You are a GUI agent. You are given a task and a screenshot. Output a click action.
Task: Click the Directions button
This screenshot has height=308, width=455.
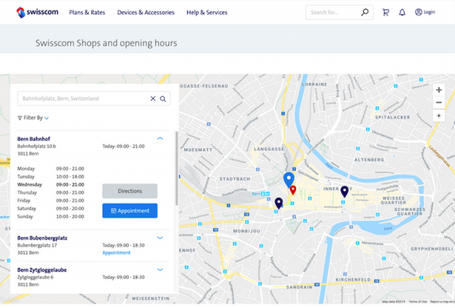point(129,191)
